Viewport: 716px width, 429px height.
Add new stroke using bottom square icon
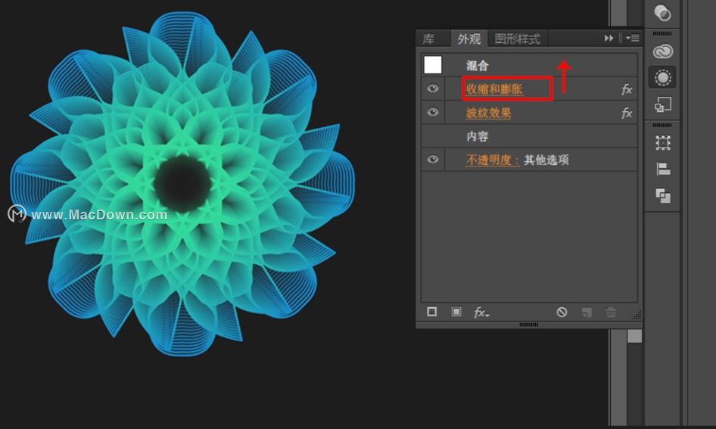coord(431,312)
